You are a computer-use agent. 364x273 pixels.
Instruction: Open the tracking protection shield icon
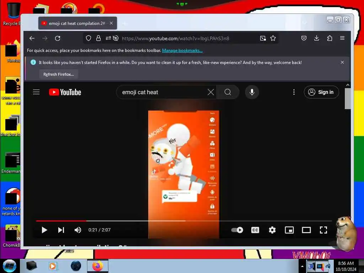(x=89, y=38)
